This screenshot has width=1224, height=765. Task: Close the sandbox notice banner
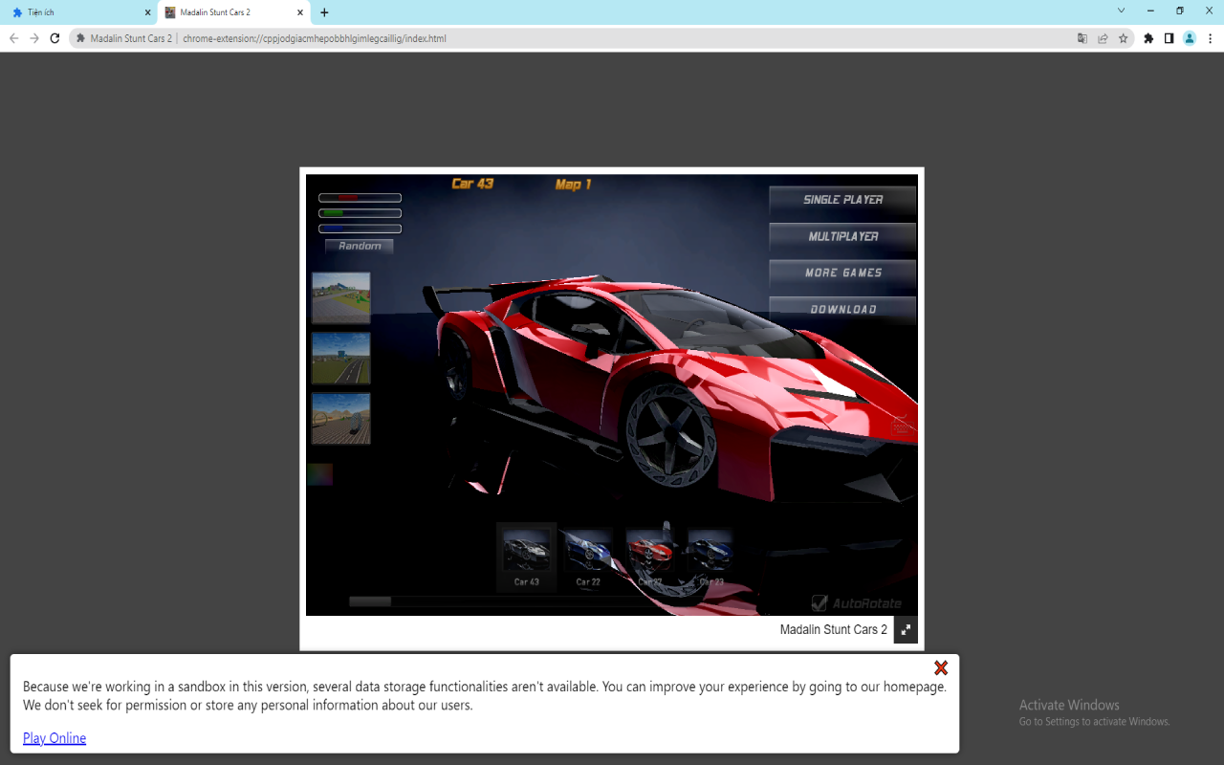point(941,667)
